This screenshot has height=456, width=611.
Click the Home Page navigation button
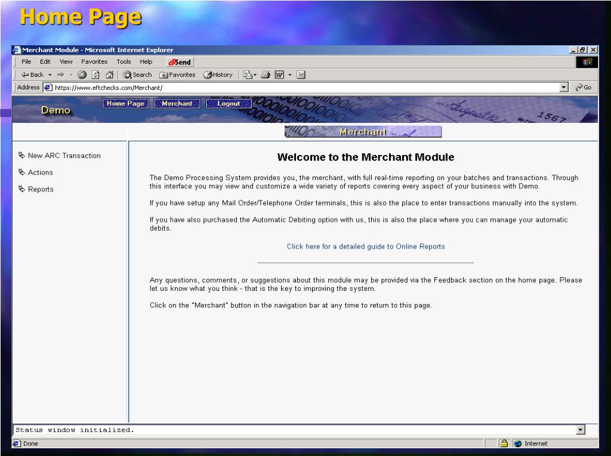coord(125,104)
